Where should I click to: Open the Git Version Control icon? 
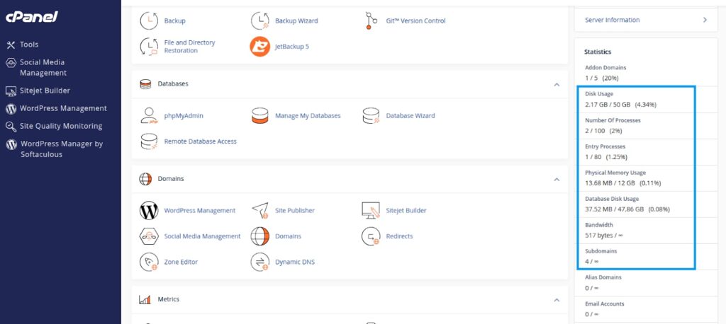[372, 21]
